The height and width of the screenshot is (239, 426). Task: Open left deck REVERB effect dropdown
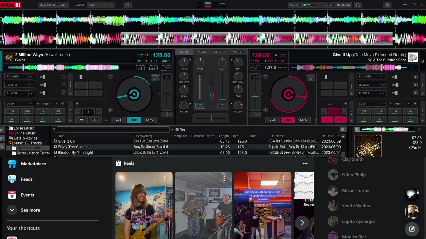31,85
